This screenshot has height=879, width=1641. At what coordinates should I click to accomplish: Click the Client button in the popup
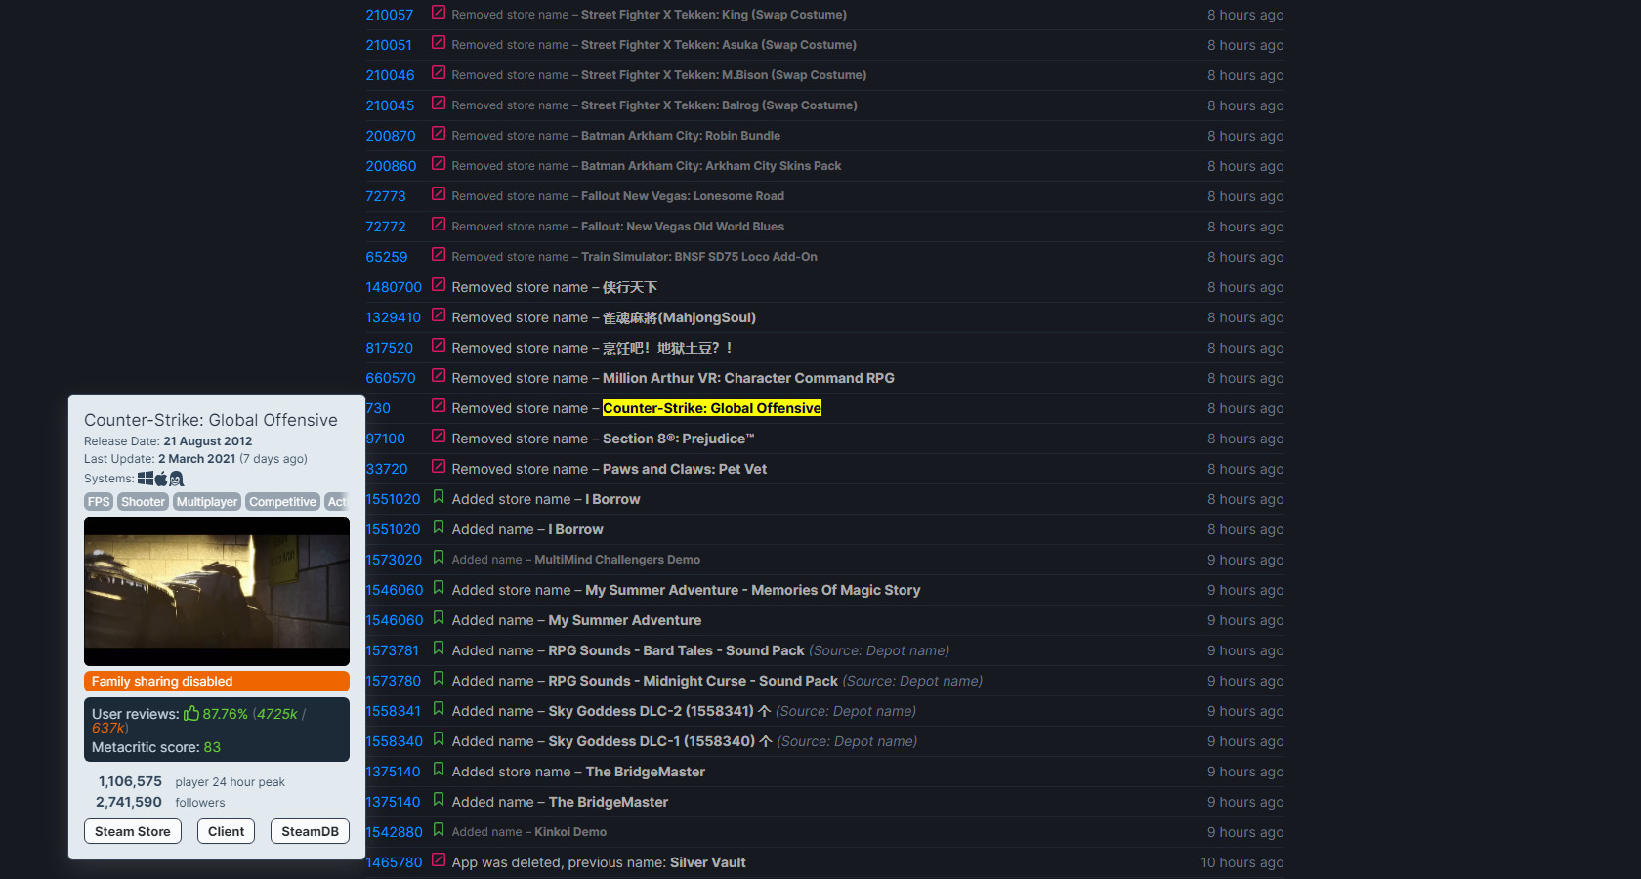[227, 831]
